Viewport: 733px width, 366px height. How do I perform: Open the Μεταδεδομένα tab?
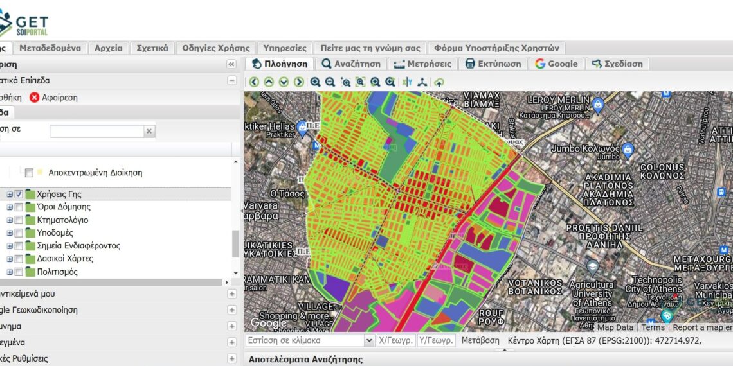(x=50, y=48)
